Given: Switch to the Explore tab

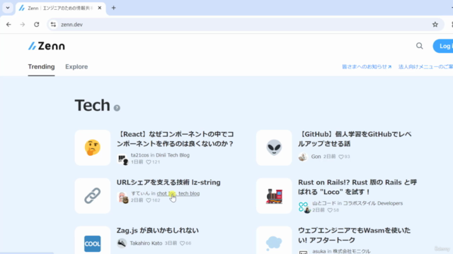Looking at the screenshot, I should [x=76, y=67].
